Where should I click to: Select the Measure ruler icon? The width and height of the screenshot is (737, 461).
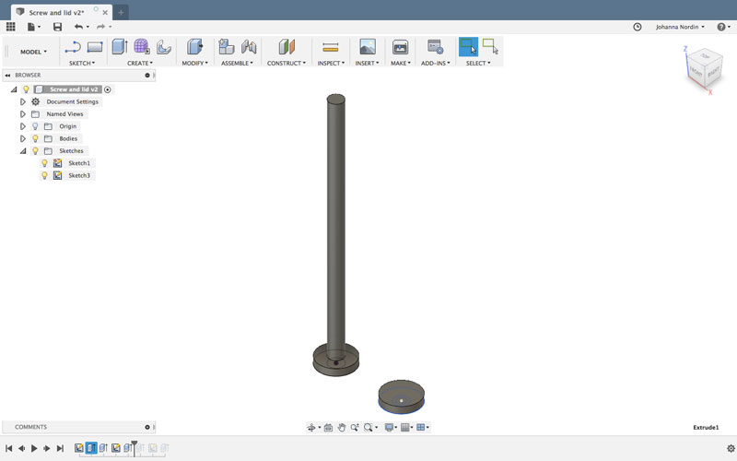(x=331, y=47)
